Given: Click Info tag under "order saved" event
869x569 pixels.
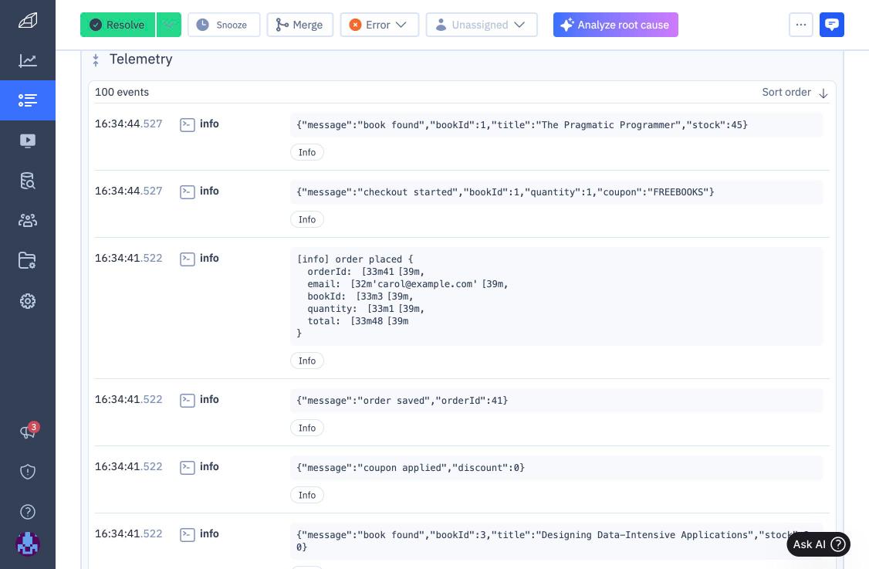Looking at the screenshot, I should click(x=307, y=428).
